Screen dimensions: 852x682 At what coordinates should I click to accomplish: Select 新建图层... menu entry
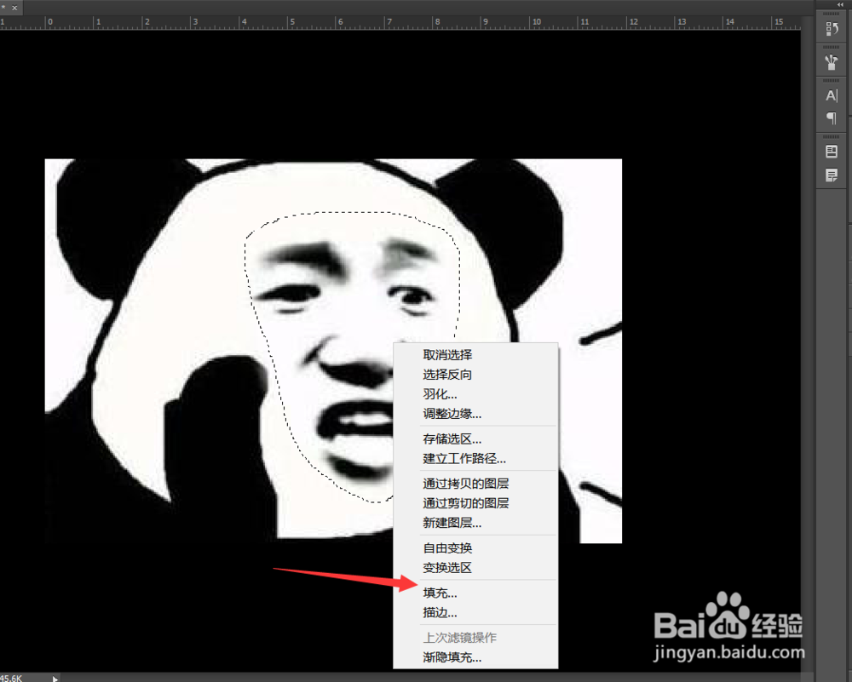(x=475, y=523)
